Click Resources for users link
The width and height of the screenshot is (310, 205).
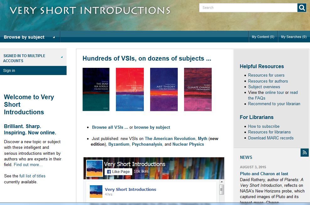click(x=266, y=75)
